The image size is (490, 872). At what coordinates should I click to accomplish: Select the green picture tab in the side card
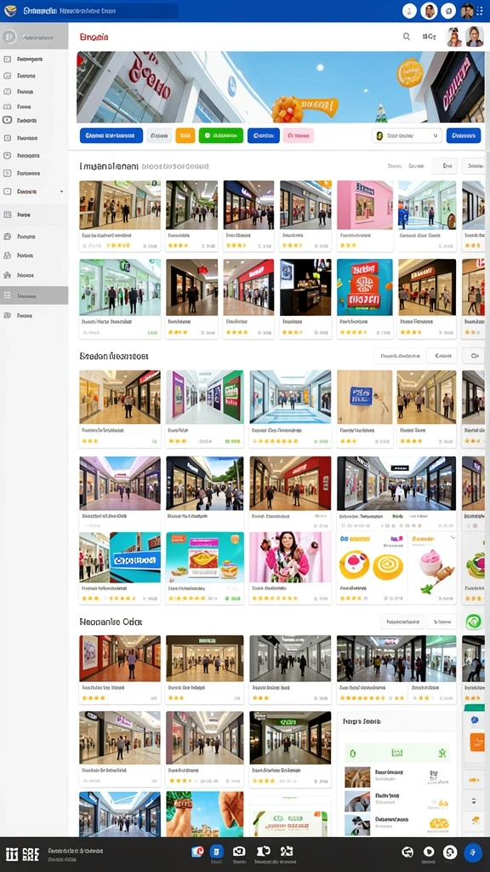[396, 753]
